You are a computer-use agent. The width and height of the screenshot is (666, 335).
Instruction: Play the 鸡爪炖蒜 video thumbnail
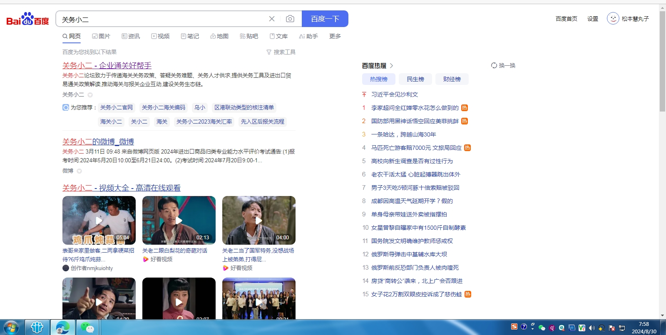click(99, 220)
